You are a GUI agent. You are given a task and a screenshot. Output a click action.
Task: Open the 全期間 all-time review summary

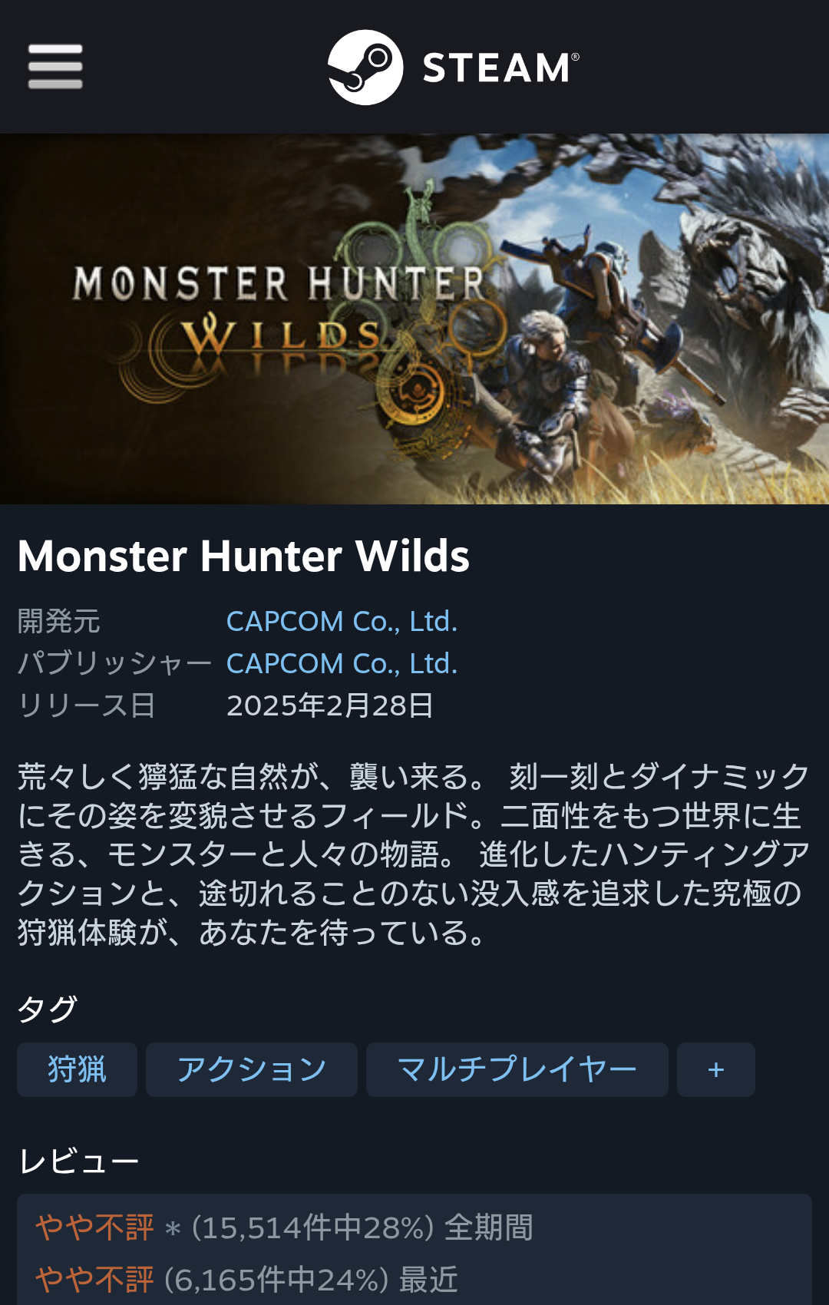point(284,1227)
